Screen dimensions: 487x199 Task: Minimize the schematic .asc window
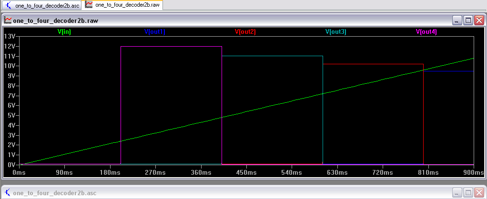tap(457, 192)
